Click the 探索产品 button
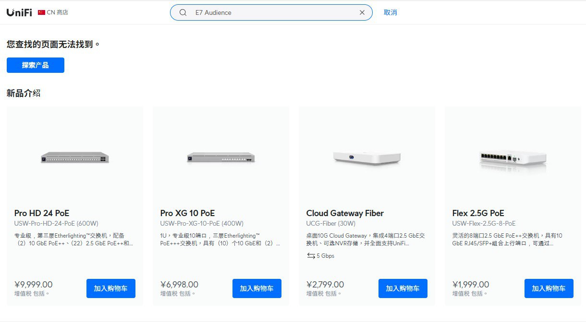This screenshot has height=322, width=586. point(36,65)
